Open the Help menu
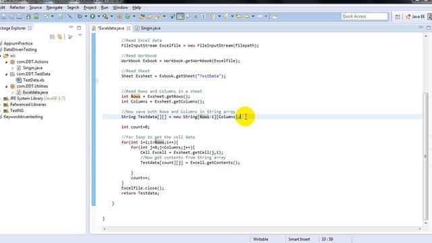This screenshot has width=432, height=243. [136, 7]
